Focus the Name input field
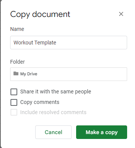The width and height of the screenshot is (135, 148). click(69, 43)
